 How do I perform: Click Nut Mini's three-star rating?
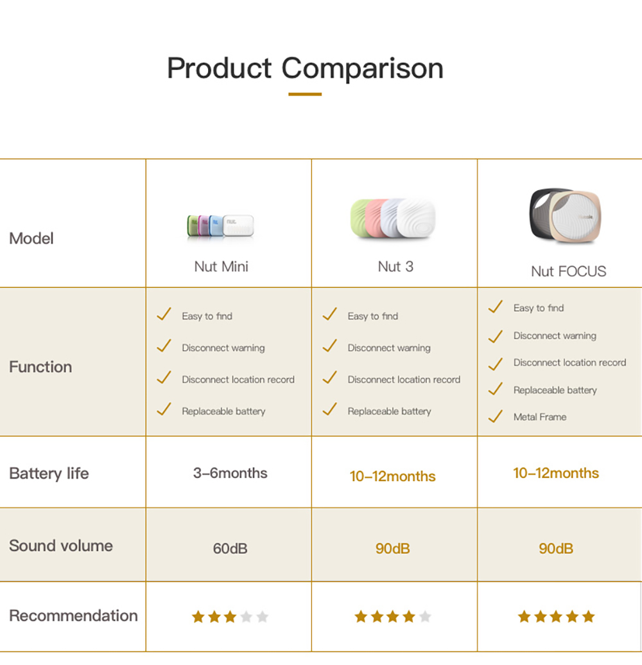pyautogui.click(x=230, y=617)
